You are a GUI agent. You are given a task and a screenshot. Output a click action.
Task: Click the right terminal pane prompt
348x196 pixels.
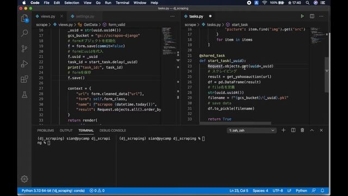162,138
